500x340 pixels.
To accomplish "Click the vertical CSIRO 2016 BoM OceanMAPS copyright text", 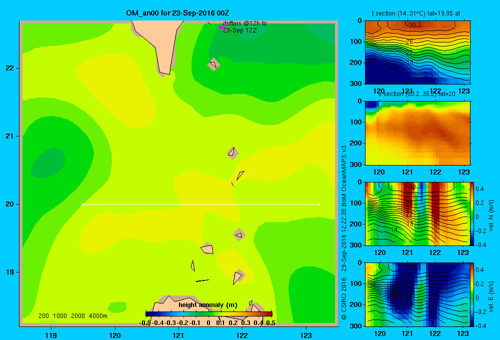I will (344, 233).
